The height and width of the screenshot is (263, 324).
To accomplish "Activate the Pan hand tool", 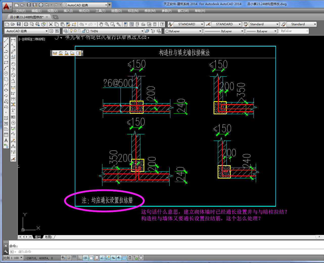I will pyautogui.click(x=101, y=24).
